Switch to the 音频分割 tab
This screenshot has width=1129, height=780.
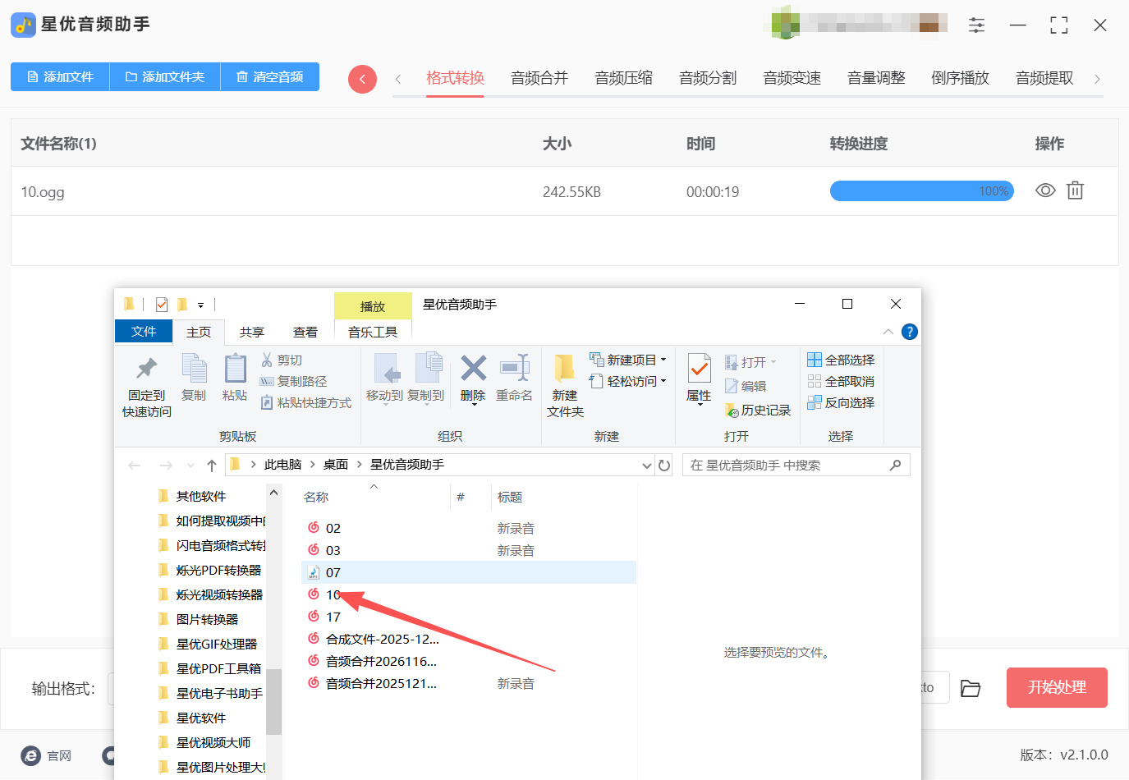(x=708, y=78)
